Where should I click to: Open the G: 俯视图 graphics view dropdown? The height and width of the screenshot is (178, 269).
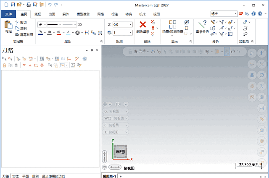pos(116,111)
